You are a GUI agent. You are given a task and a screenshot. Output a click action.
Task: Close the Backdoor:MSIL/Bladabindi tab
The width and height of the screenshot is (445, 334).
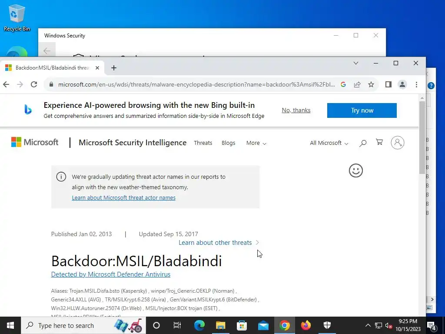coord(97,68)
